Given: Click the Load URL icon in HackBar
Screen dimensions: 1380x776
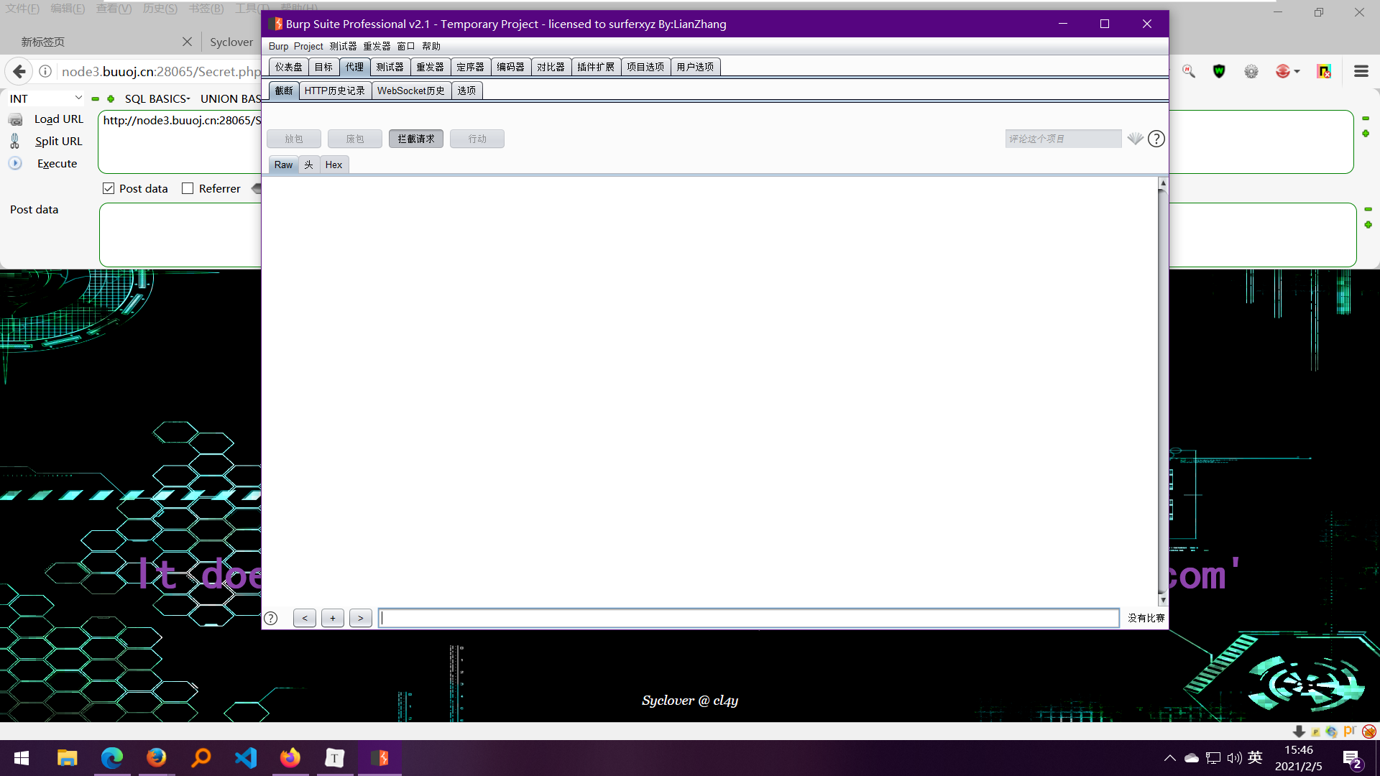Looking at the screenshot, I should pos(16,119).
